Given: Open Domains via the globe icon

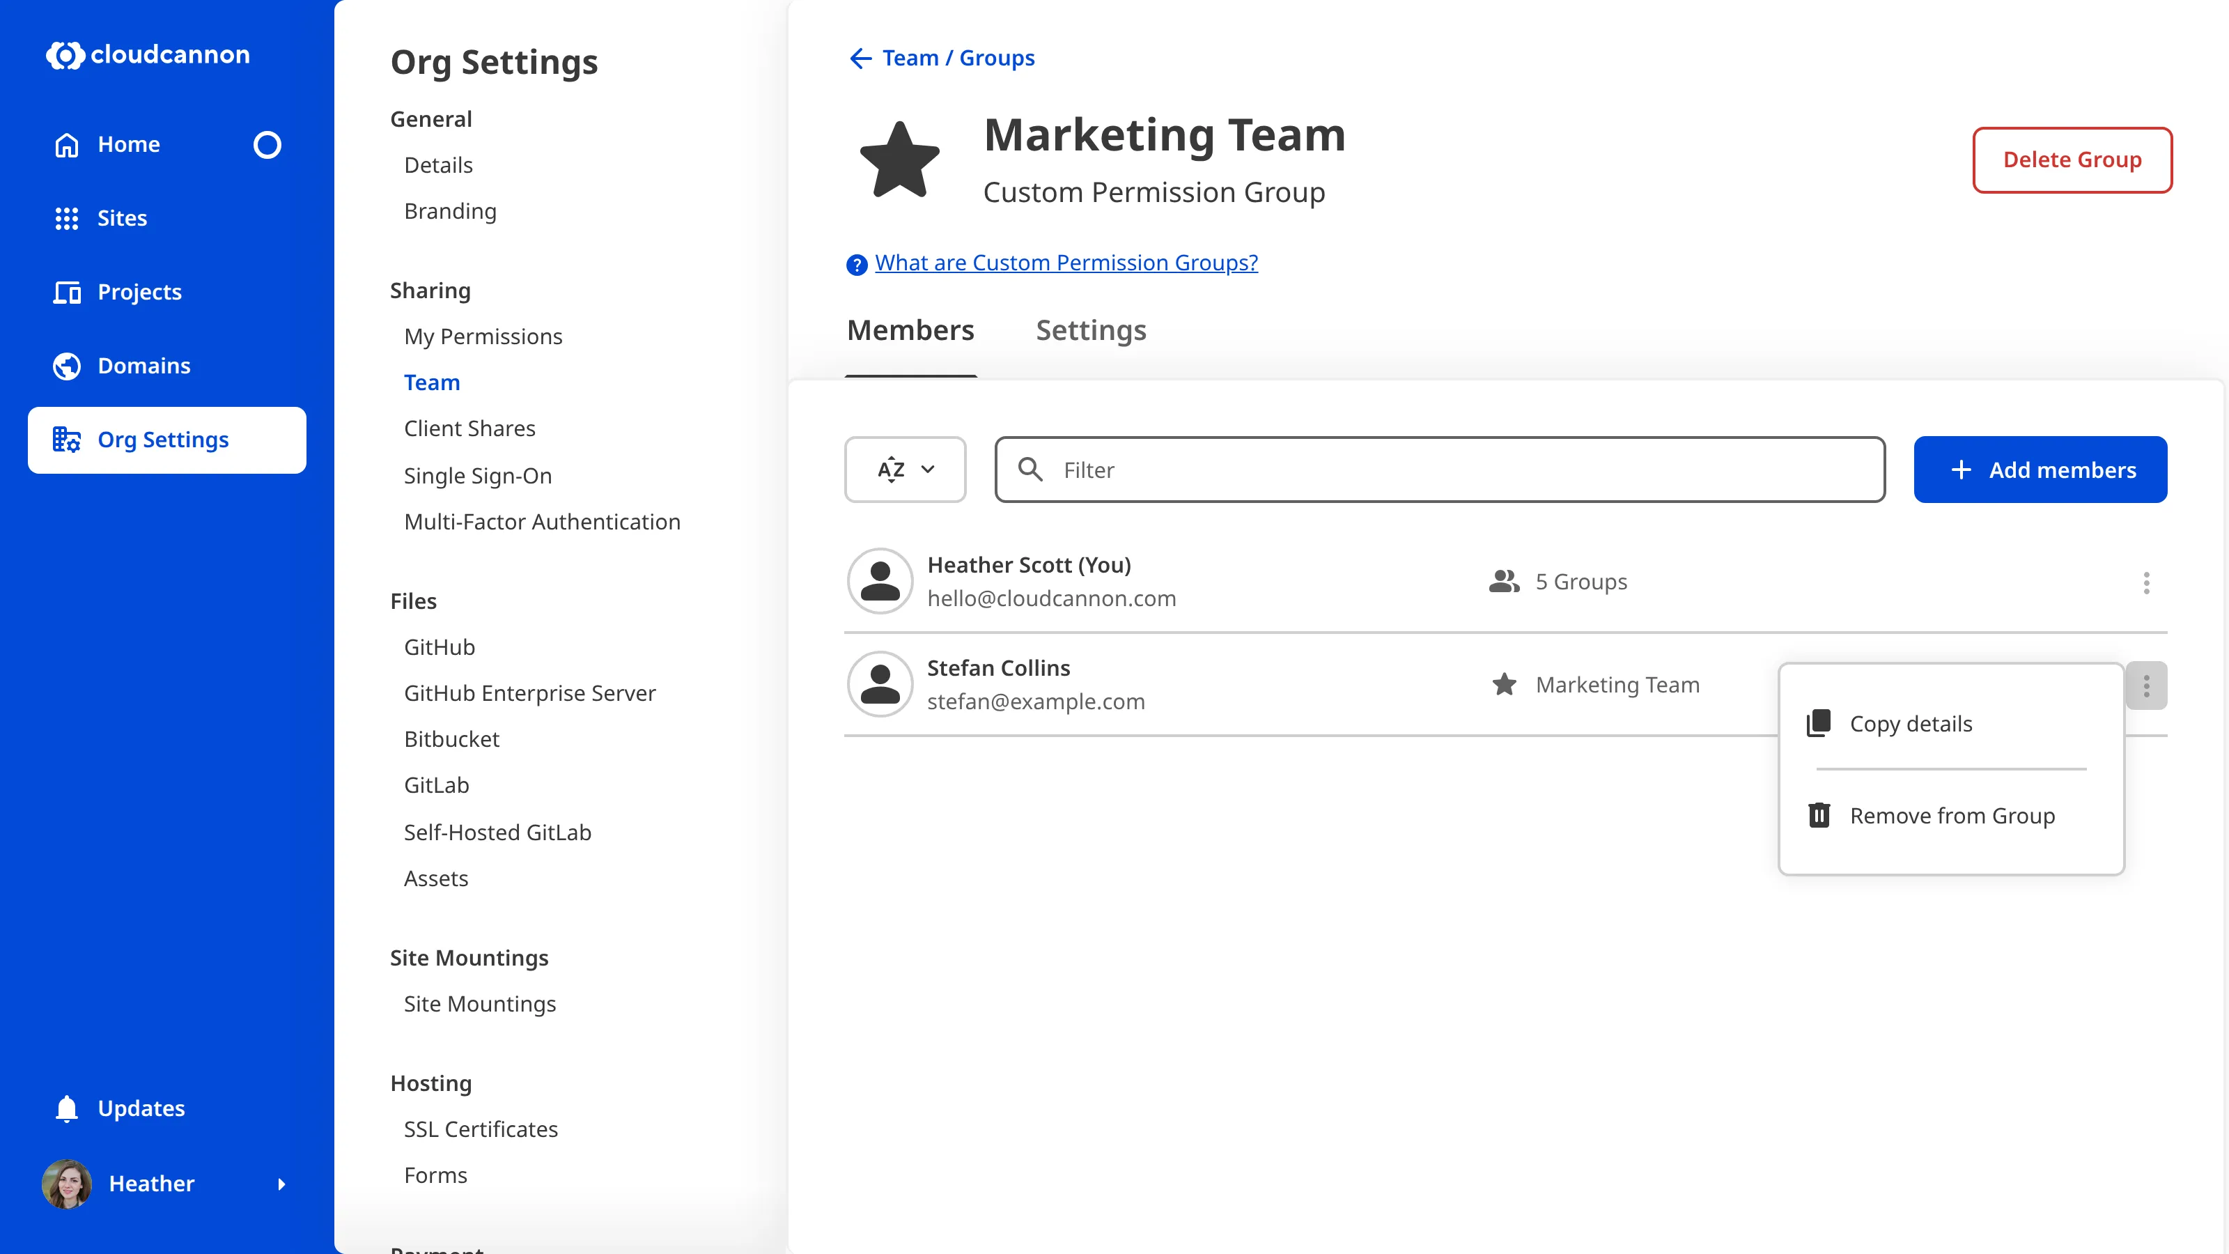Looking at the screenshot, I should click(x=67, y=365).
